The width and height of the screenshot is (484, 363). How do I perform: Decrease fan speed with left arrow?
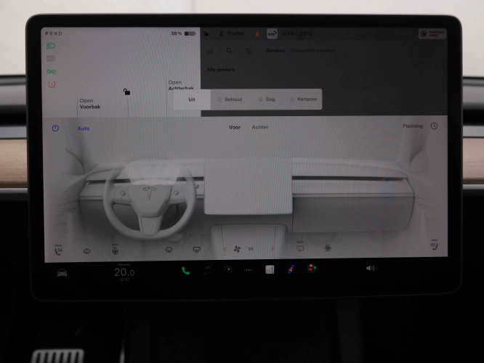tap(225, 249)
